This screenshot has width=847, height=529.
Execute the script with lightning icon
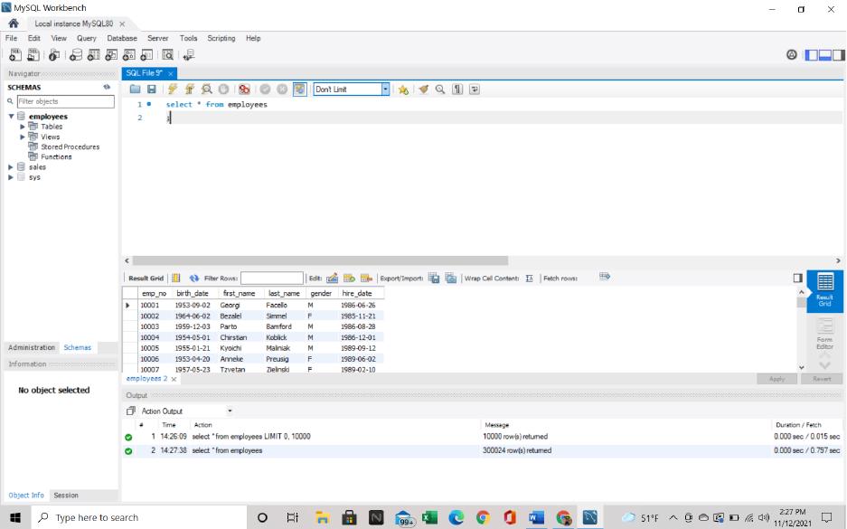pyautogui.click(x=173, y=90)
